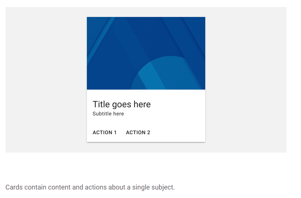Click the "Subtitle here" card text
Viewport: 301px width, 198px height.
coord(108,114)
